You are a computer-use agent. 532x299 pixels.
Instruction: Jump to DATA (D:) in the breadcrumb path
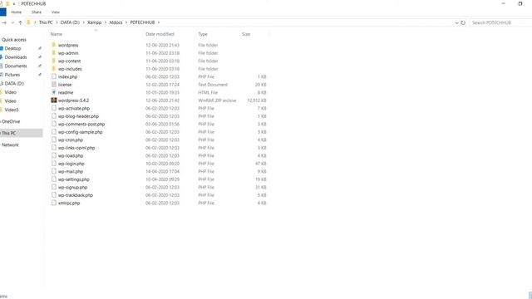point(70,22)
